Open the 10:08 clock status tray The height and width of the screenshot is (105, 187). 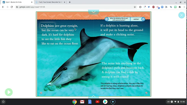[x=182, y=102]
